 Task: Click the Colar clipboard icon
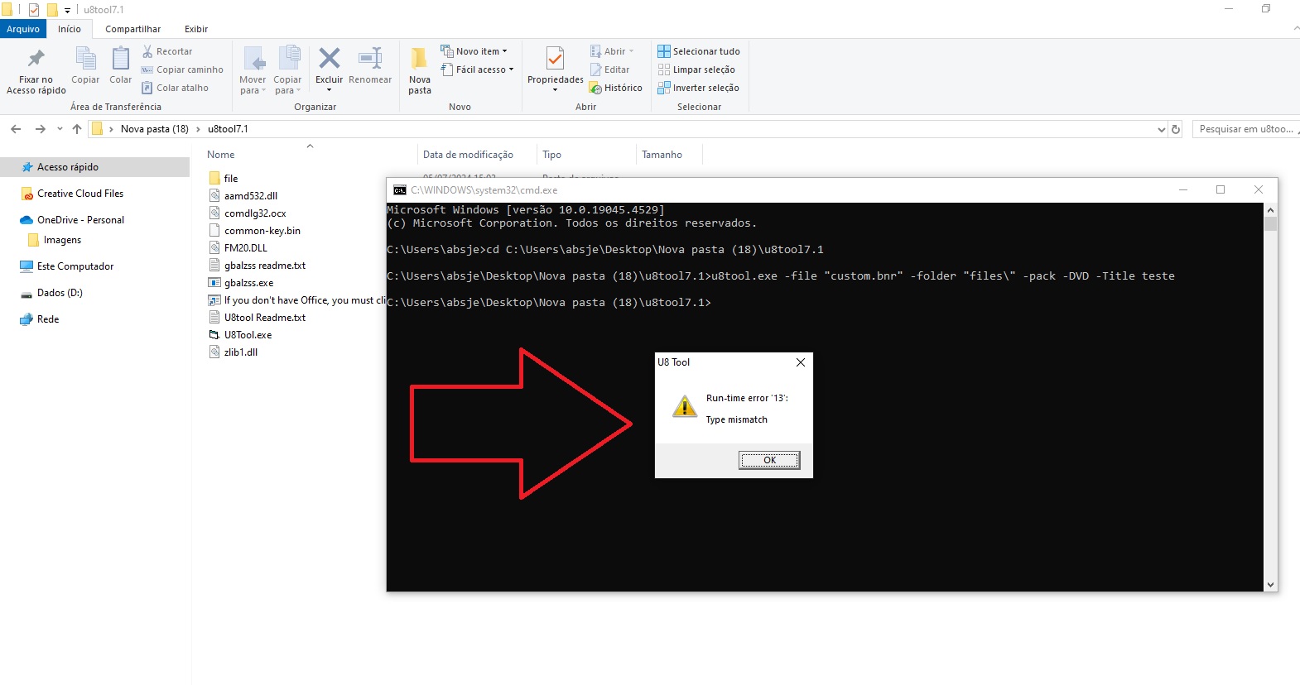[120, 58]
